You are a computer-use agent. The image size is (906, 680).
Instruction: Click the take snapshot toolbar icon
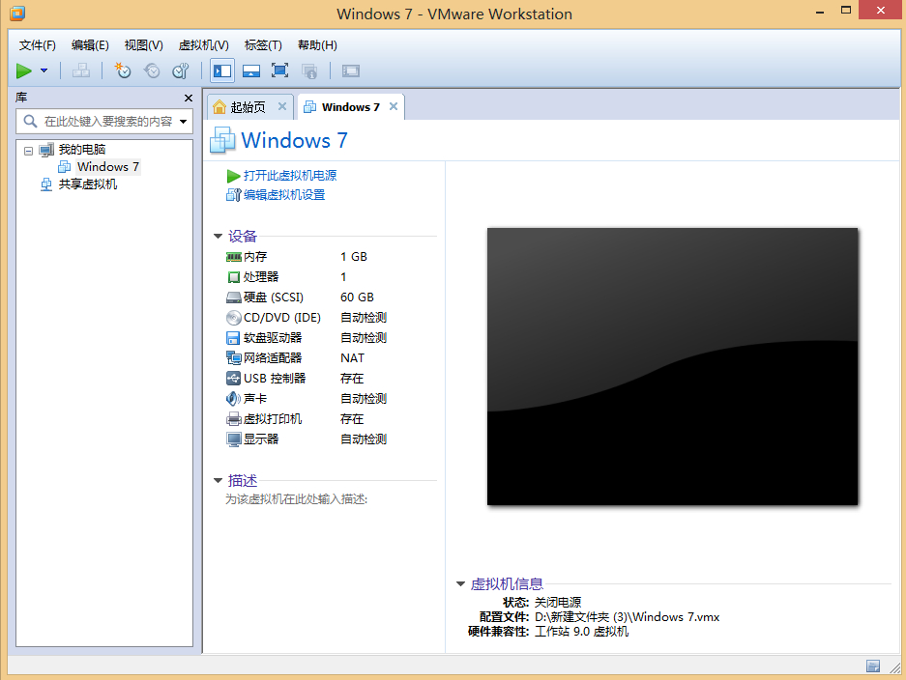[123, 71]
